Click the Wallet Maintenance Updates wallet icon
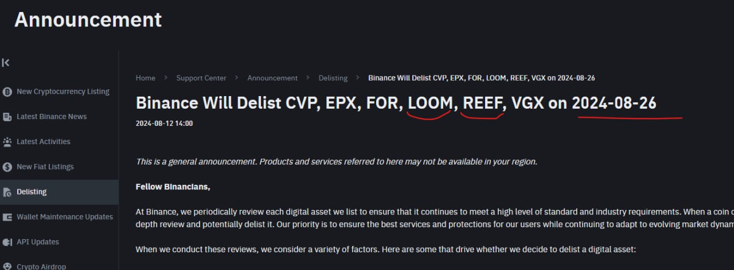 coord(7,217)
